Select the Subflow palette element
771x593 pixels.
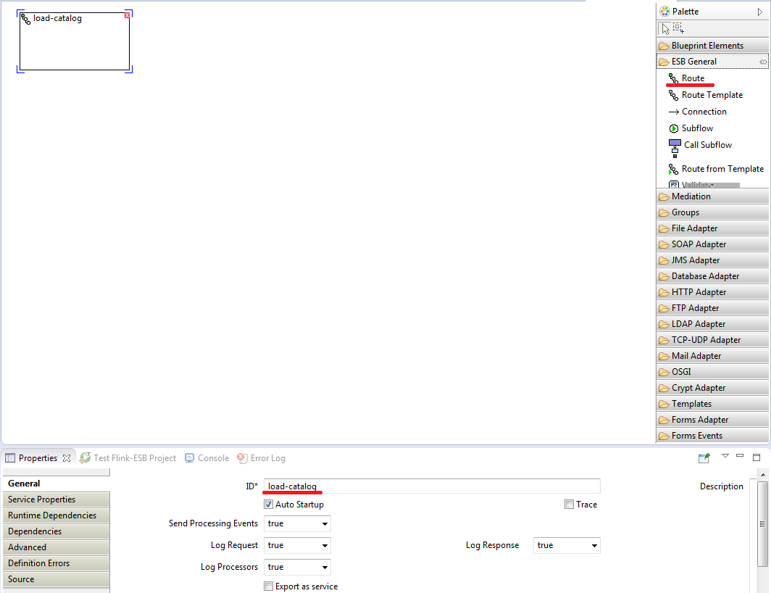click(x=696, y=128)
